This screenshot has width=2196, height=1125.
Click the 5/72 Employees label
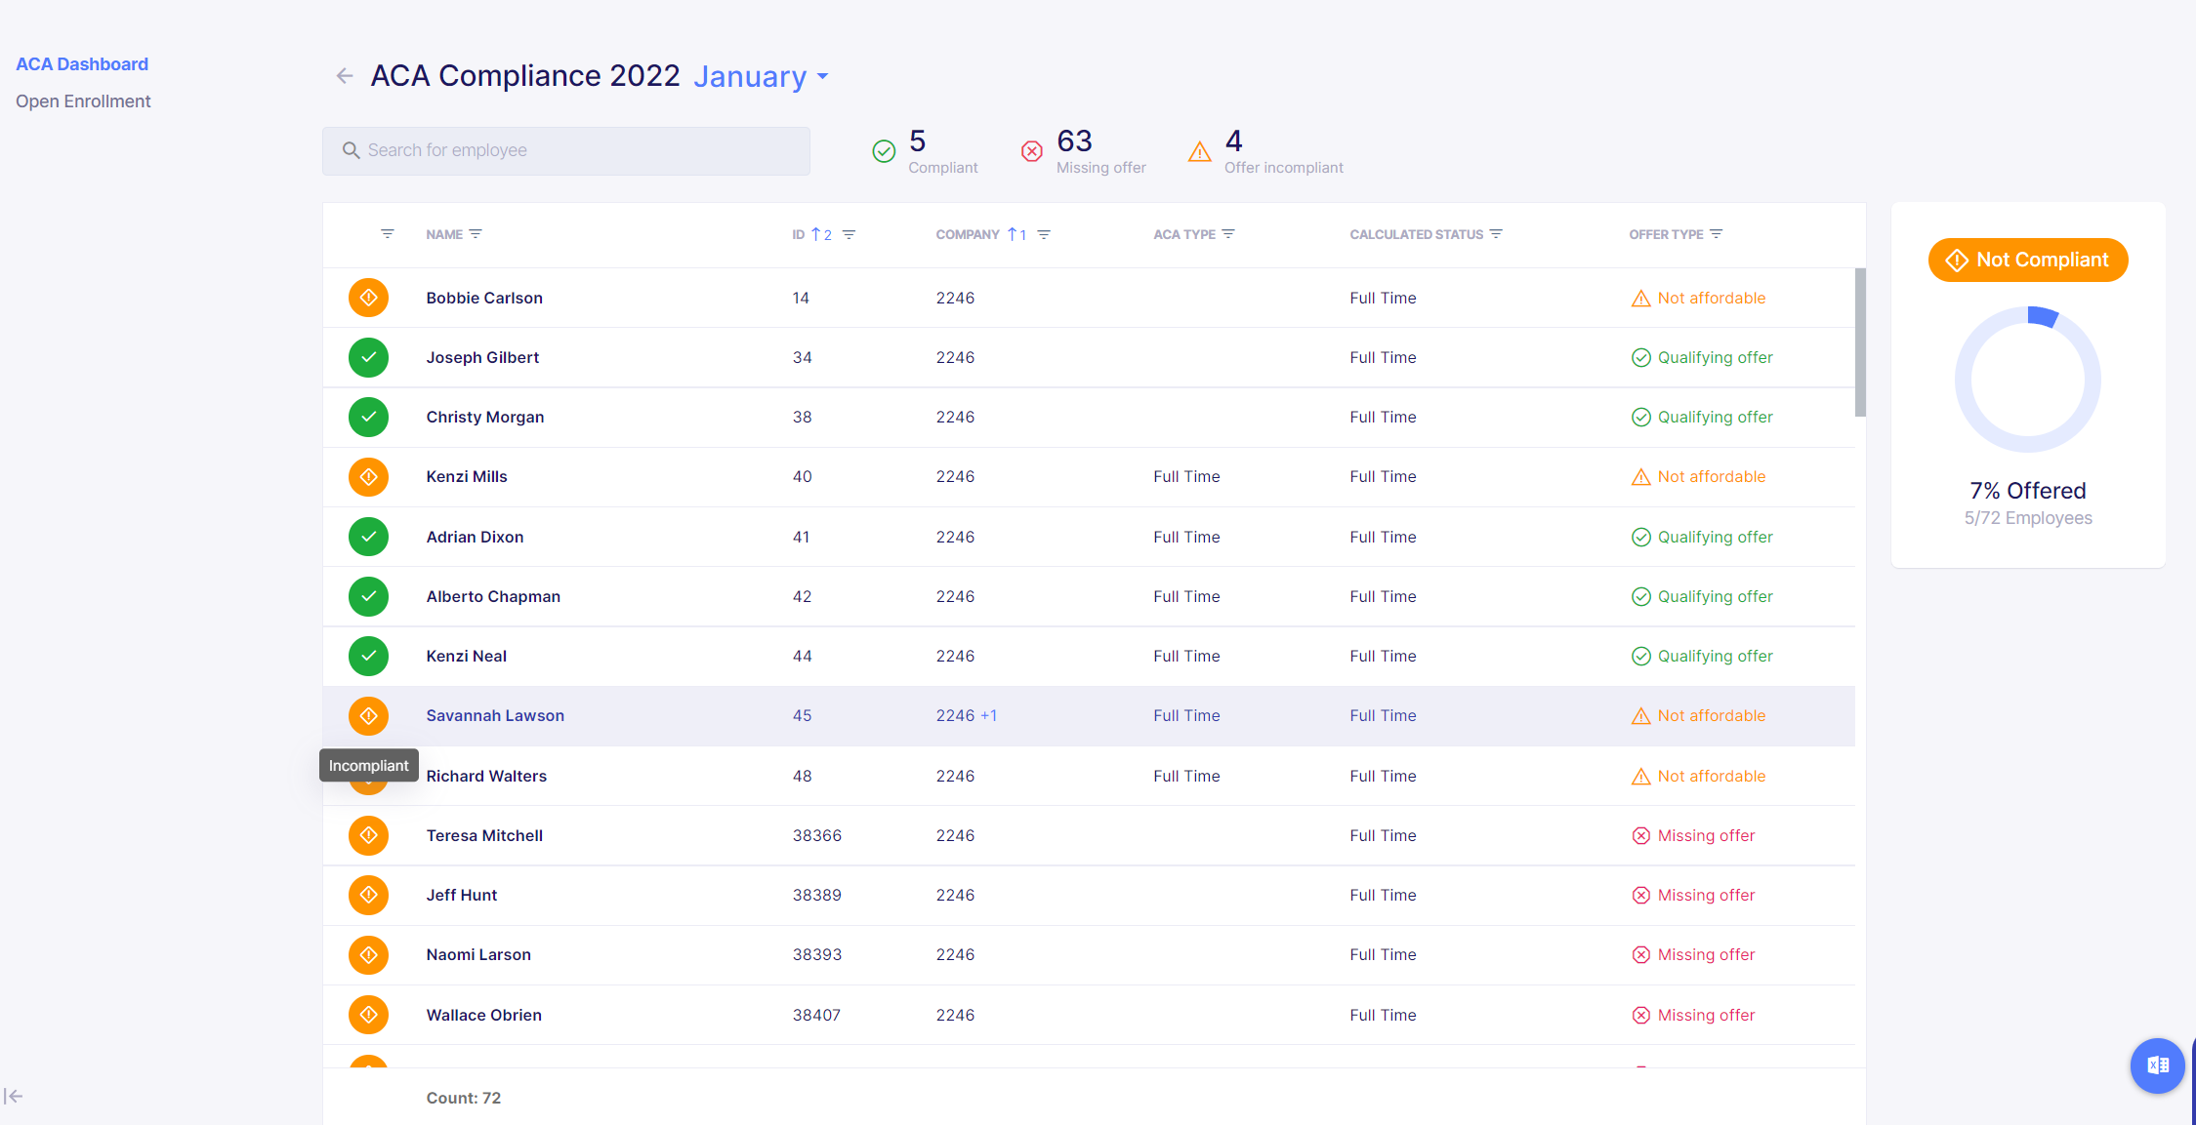2028,518
